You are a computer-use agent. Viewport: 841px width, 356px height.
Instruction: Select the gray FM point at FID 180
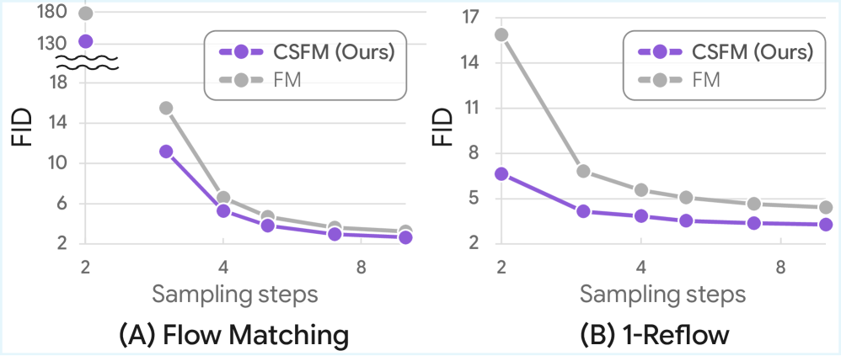(85, 13)
